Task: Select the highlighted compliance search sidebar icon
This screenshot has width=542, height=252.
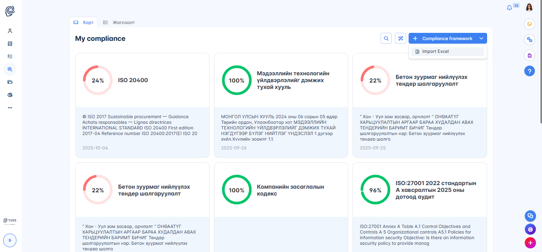Action: tap(10, 69)
